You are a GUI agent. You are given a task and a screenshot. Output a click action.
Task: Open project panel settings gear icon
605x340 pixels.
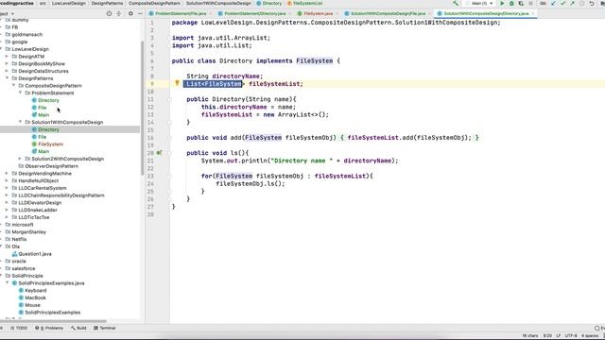coord(130,13)
